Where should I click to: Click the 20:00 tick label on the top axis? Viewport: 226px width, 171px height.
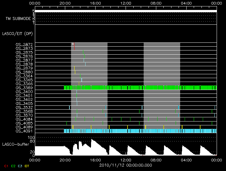pos(65,3)
